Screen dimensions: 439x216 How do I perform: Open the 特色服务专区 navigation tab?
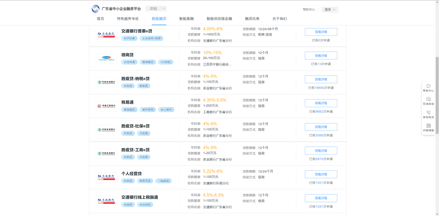[128, 19]
